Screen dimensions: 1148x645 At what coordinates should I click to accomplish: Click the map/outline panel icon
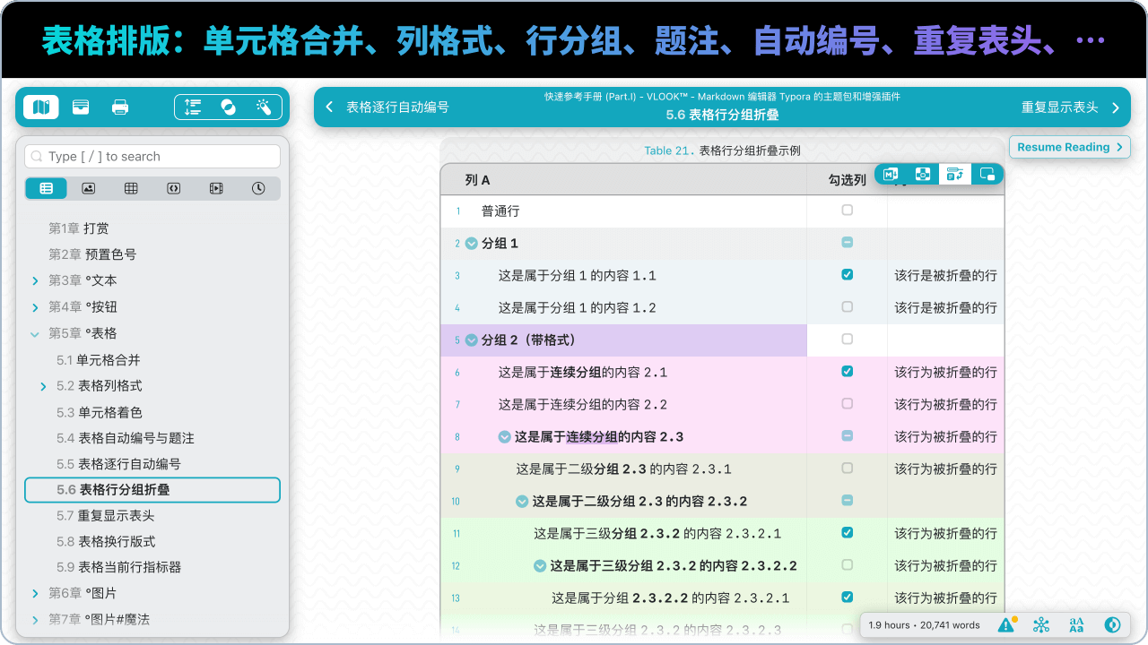pos(41,107)
